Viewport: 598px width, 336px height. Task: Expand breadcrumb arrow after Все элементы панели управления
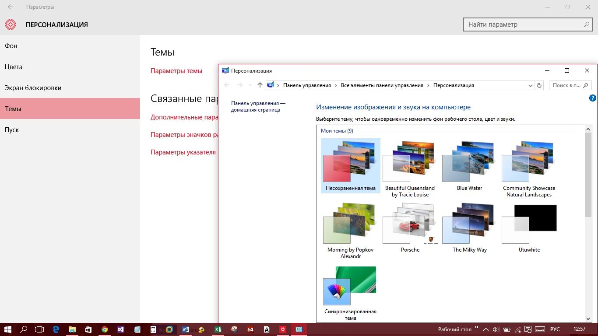[x=429, y=85]
